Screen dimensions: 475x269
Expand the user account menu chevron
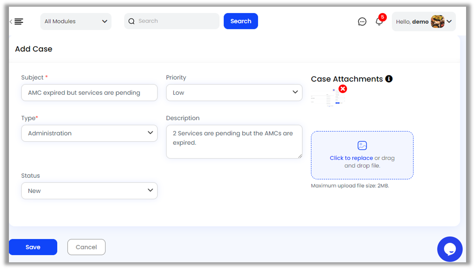(449, 21)
